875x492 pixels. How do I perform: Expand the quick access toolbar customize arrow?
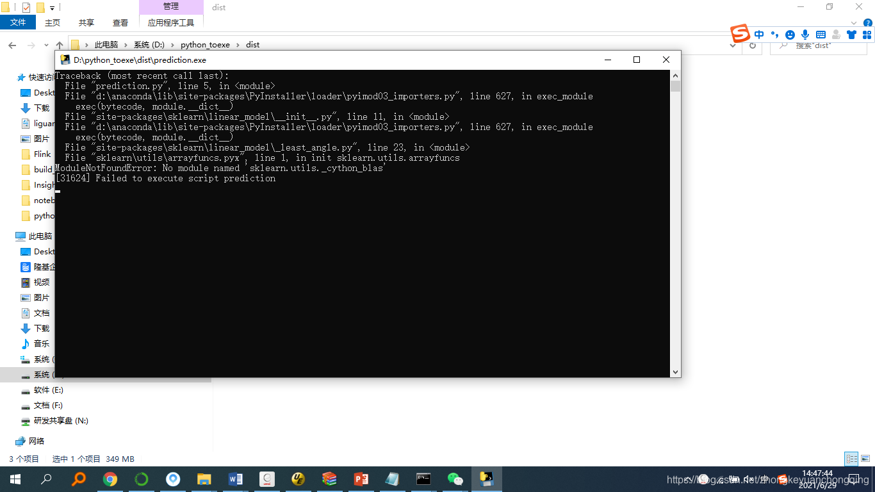click(53, 8)
